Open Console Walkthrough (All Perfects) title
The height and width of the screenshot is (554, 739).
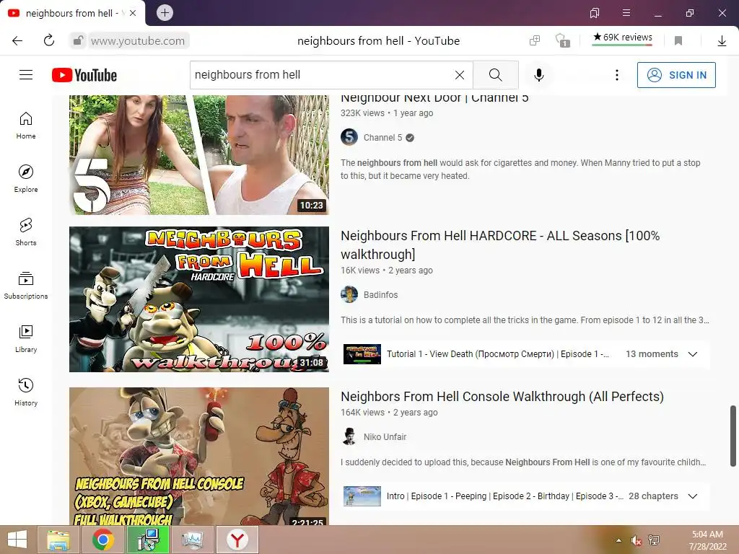[502, 397]
